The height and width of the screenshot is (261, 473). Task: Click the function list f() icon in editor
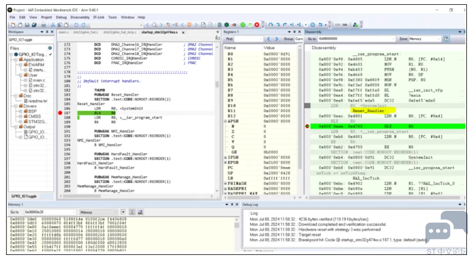pos(217,38)
